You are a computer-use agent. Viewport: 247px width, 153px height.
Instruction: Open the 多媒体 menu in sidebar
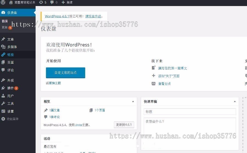(12, 47)
